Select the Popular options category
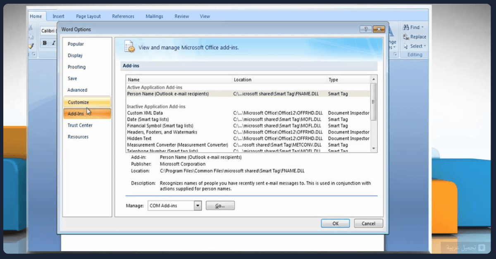 pos(87,44)
